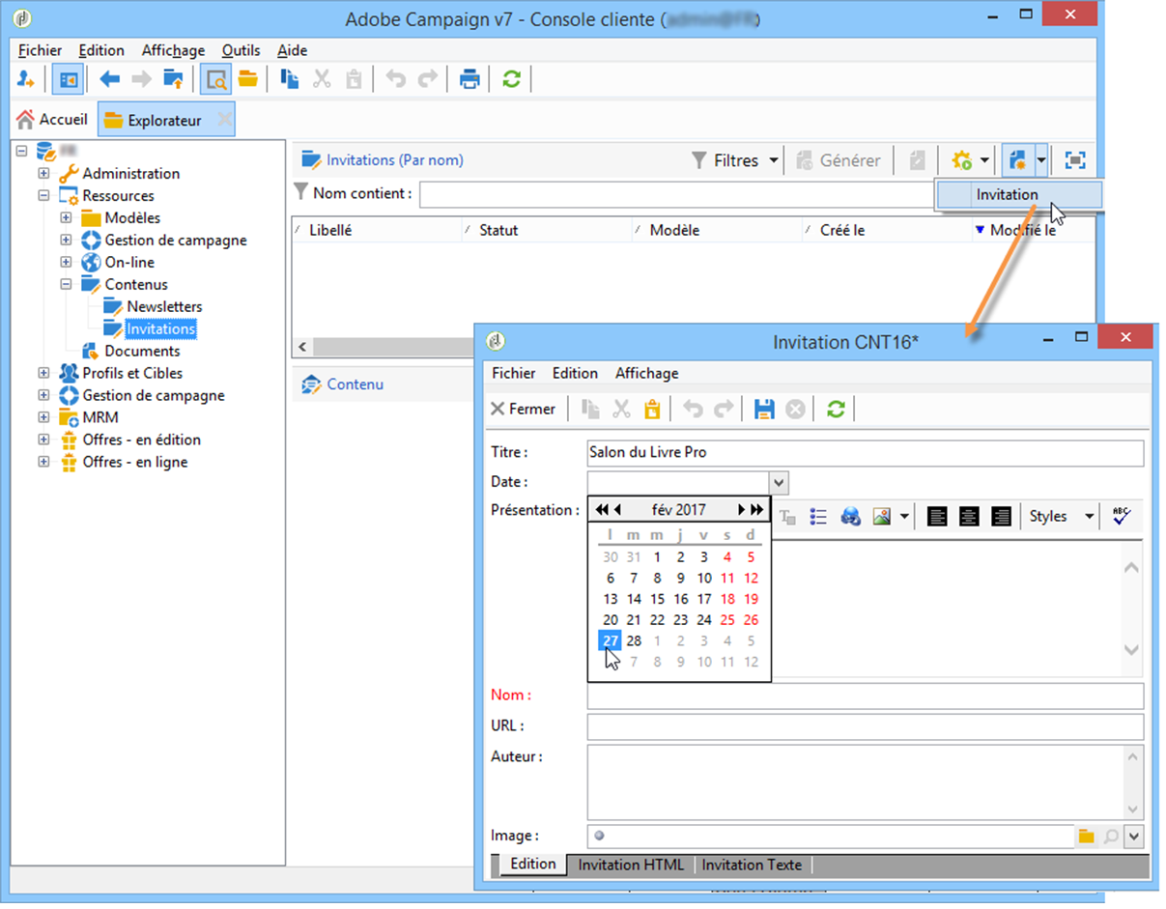Click the insert image icon in editor toolbar
Screen dimensions: 1166x909
[x=882, y=517]
